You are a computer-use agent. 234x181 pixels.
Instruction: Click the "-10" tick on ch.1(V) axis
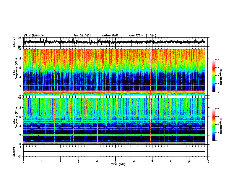(19, 47)
